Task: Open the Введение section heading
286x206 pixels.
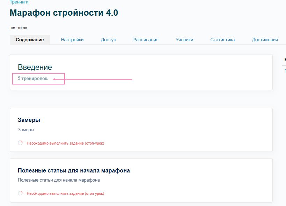Action: (x=35, y=67)
